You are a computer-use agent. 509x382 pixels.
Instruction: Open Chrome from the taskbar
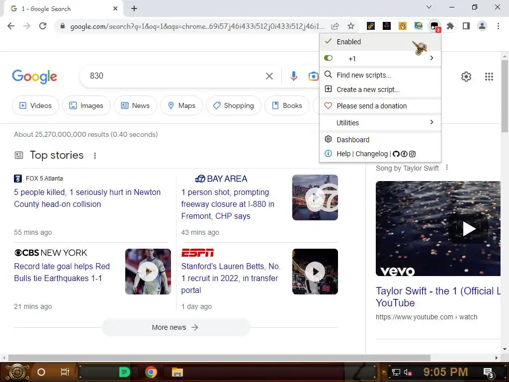point(151,372)
